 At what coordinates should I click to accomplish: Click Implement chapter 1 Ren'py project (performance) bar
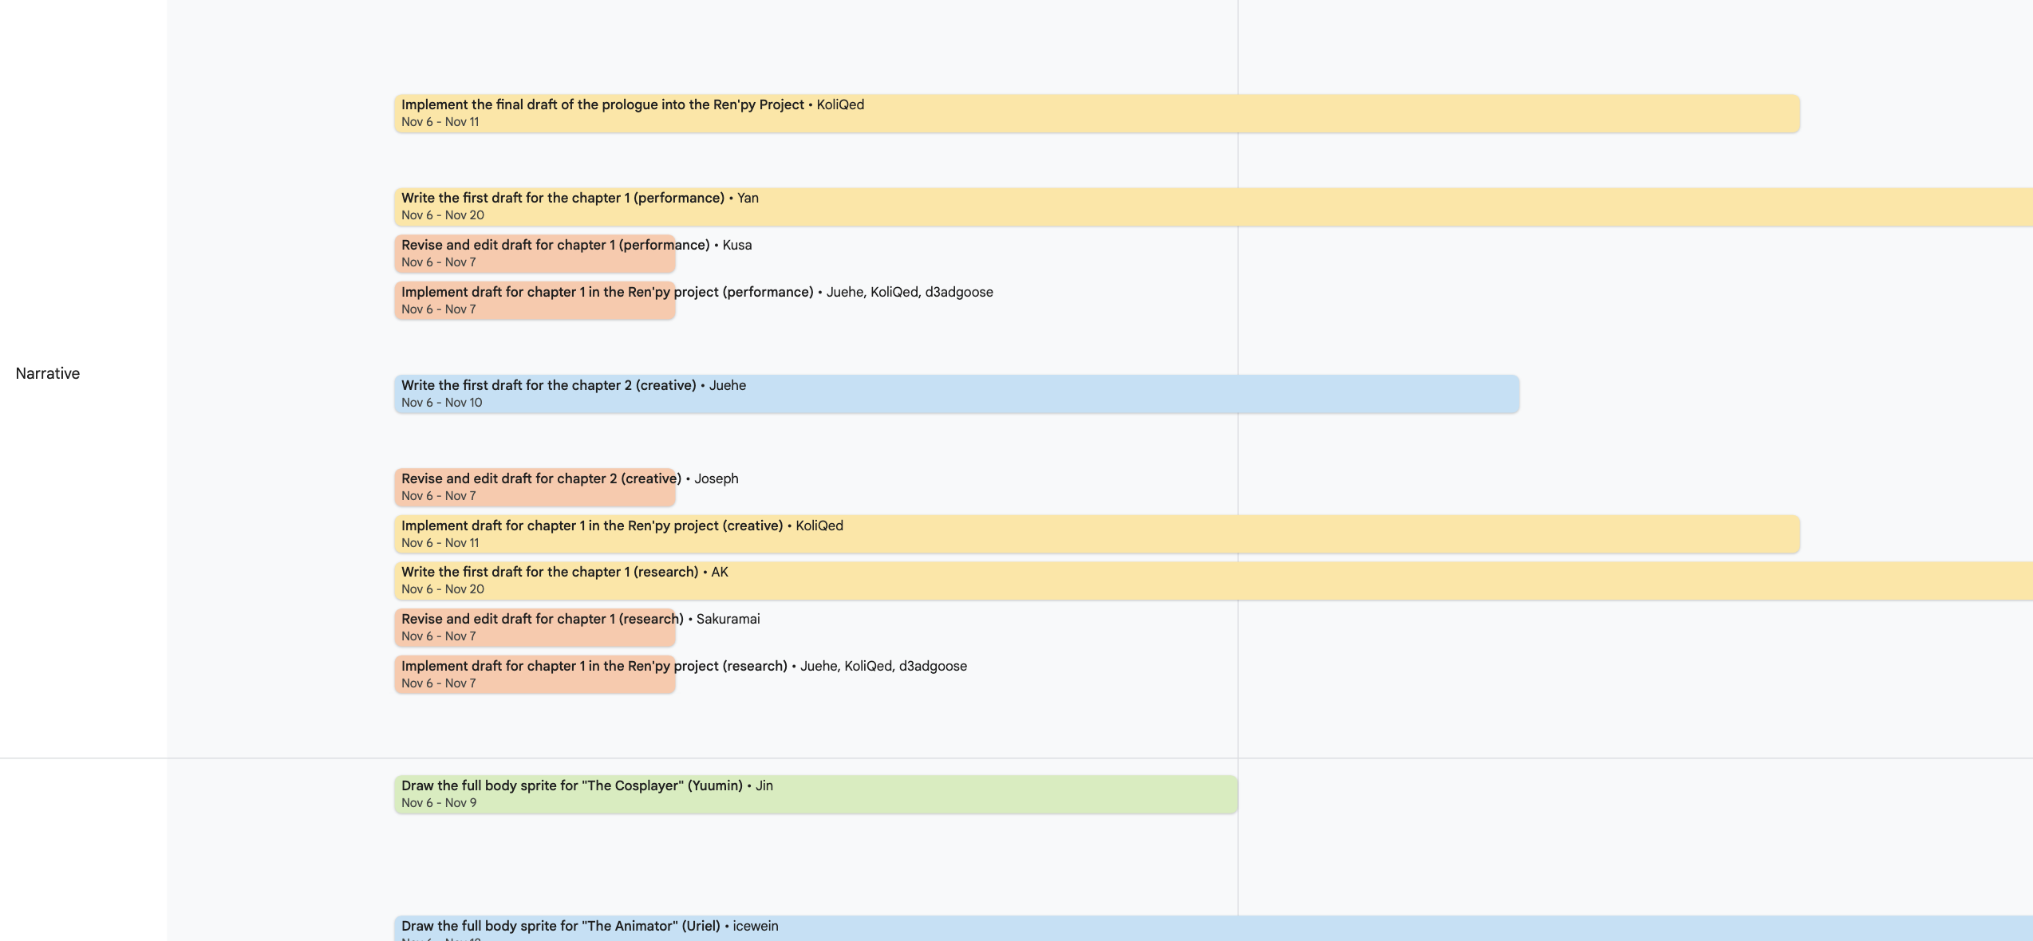pos(535,301)
